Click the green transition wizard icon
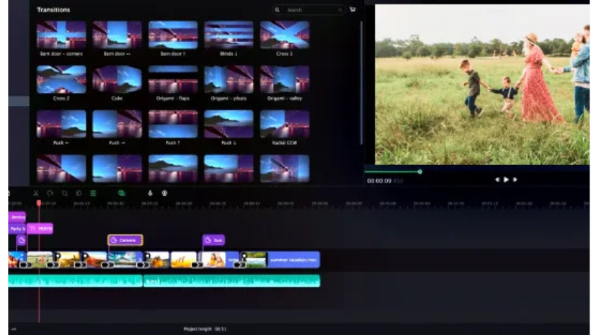This screenshot has width=596, height=335. click(x=121, y=193)
